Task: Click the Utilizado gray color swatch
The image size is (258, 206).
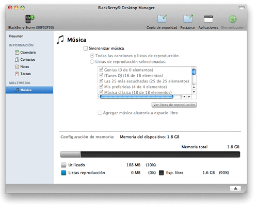Action: tap(63, 165)
